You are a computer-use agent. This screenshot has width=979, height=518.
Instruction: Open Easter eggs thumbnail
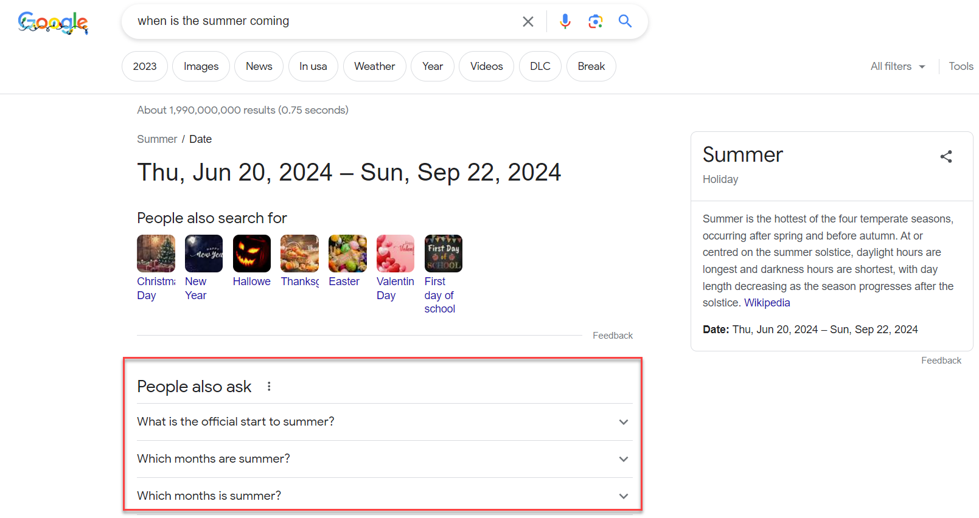tap(347, 254)
